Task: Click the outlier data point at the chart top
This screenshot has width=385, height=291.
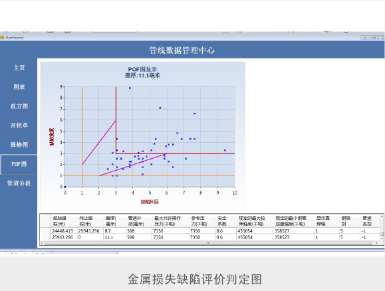Action: [x=130, y=88]
